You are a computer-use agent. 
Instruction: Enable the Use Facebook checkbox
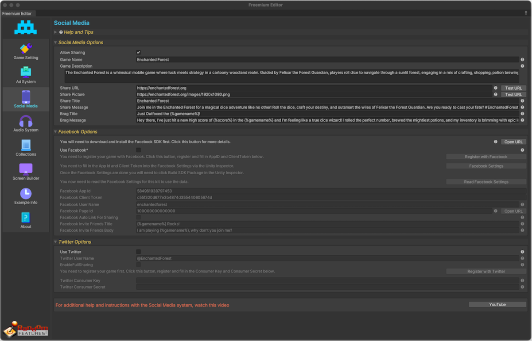139,150
